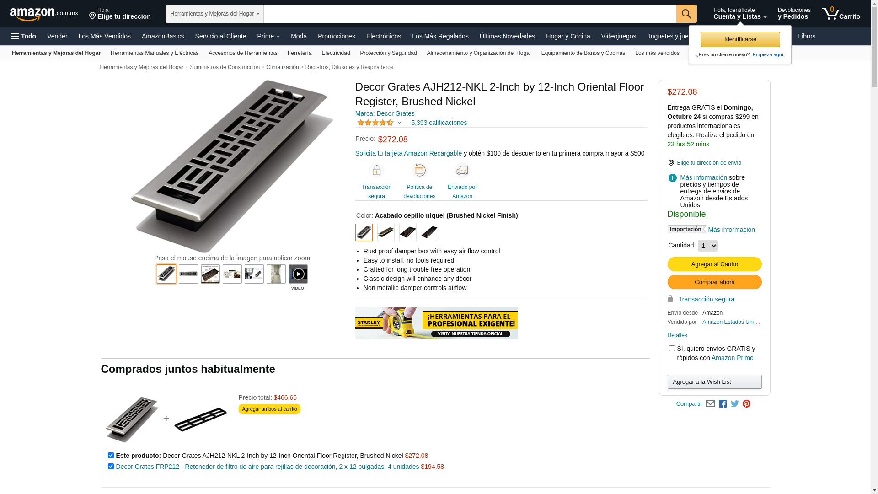Select the second color swatch option
This screenshot has height=494, width=878.
pyautogui.click(x=385, y=232)
